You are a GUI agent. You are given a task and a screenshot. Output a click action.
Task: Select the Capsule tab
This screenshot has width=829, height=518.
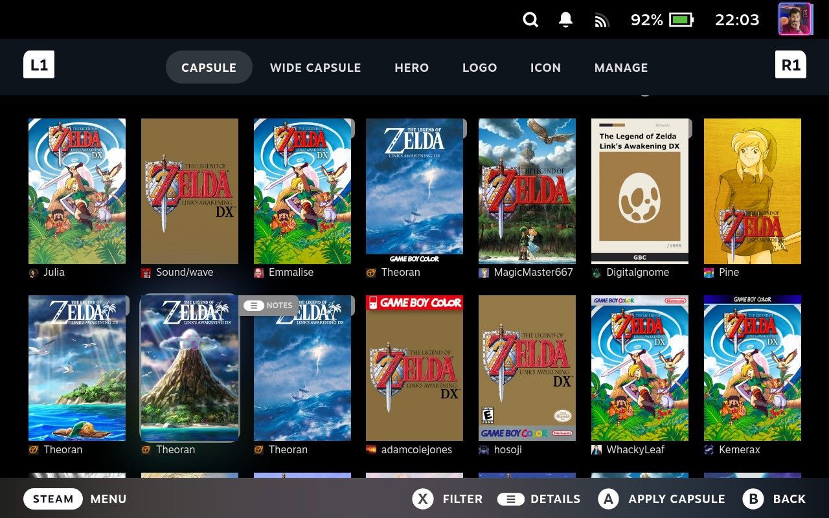[x=209, y=67]
